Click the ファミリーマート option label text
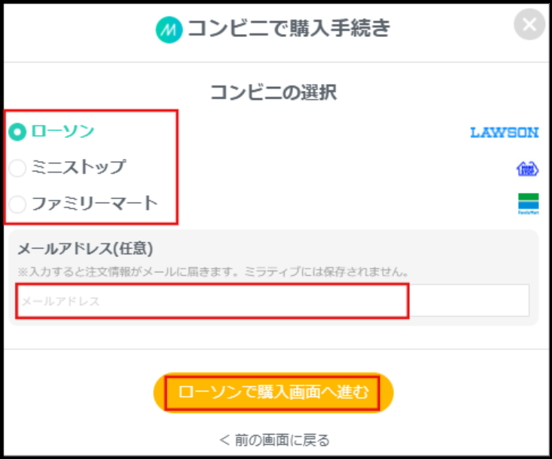 (x=94, y=203)
